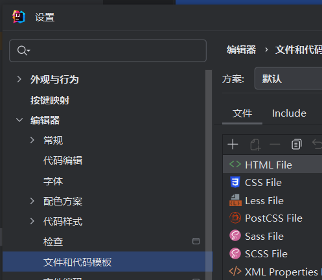Click the XML Properties tag icon

(x=235, y=271)
